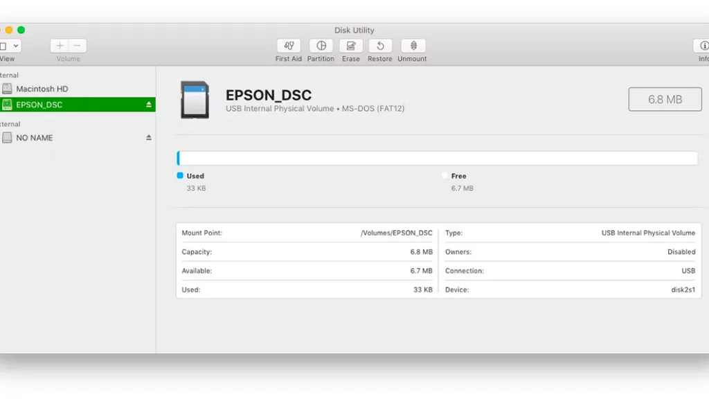Click the disk usage bar

[x=438, y=159]
